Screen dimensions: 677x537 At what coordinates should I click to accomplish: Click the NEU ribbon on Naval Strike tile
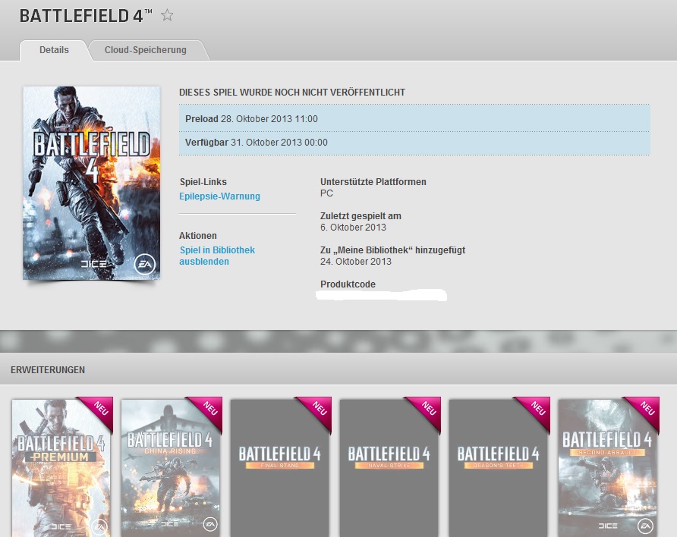tap(427, 410)
